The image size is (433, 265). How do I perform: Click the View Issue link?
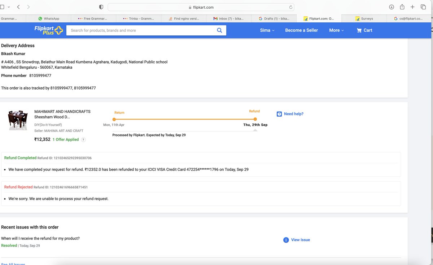point(297,240)
